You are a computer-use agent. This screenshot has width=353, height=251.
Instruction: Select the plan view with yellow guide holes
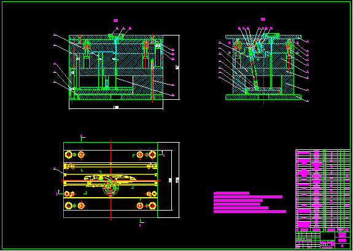coord(111,180)
